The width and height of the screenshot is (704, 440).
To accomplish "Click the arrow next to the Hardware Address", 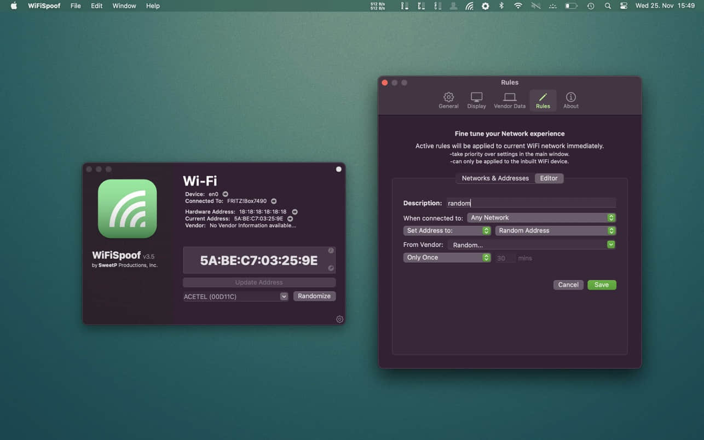I will (295, 211).
